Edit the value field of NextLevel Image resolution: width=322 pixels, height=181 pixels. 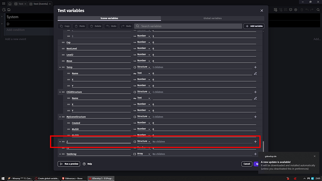(x=204, y=49)
